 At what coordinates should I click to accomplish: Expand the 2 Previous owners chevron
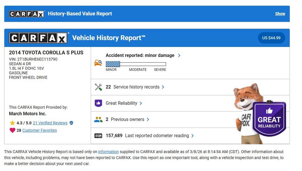click(148, 120)
